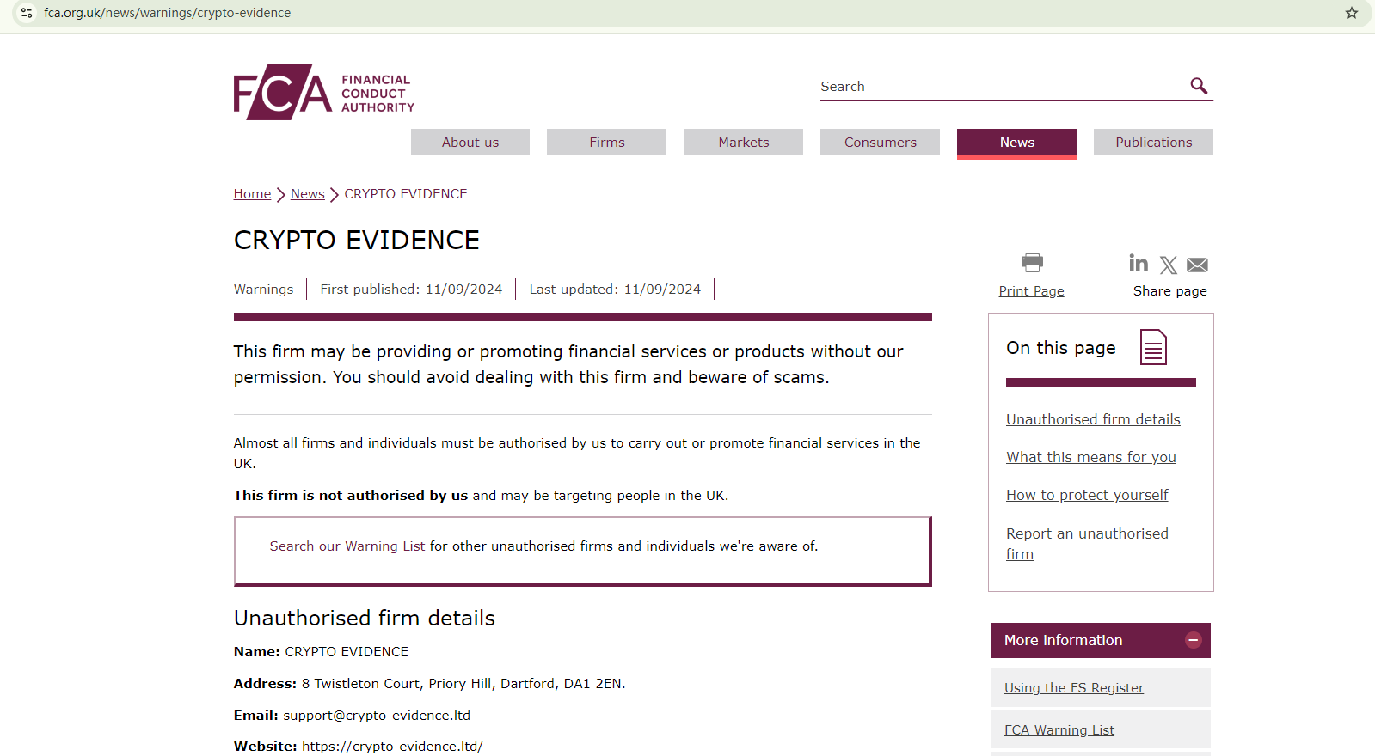Image resolution: width=1375 pixels, height=756 pixels.
Task: Click the browser address bar URL
Action: [168, 13]
